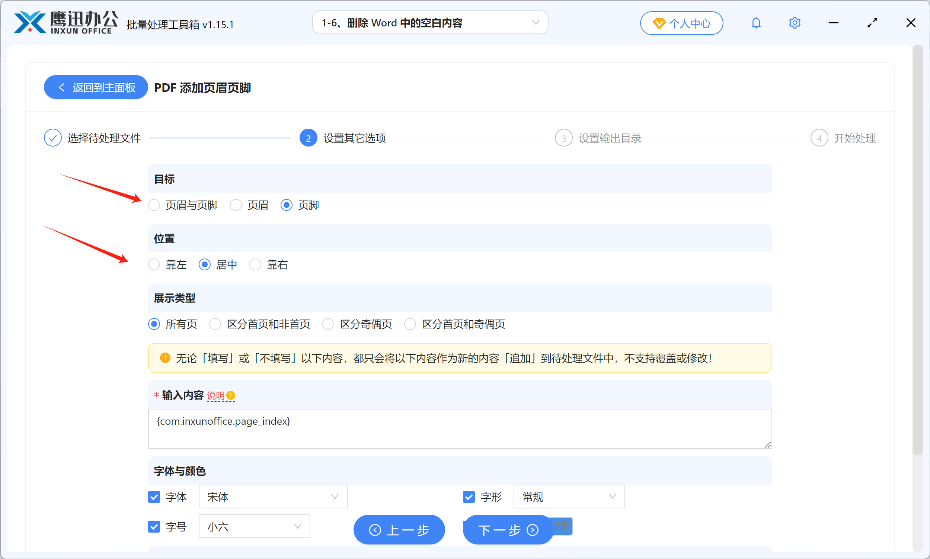The width and height of the screenshot is (930, 559).
Task: Toggle the 字体 checkbox
Action: 154,497
